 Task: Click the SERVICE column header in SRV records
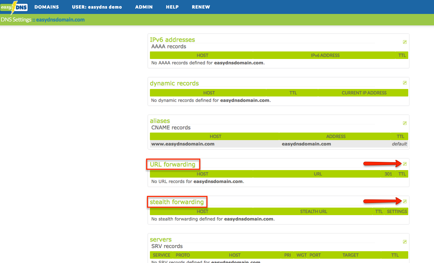[x=161, y=255]
